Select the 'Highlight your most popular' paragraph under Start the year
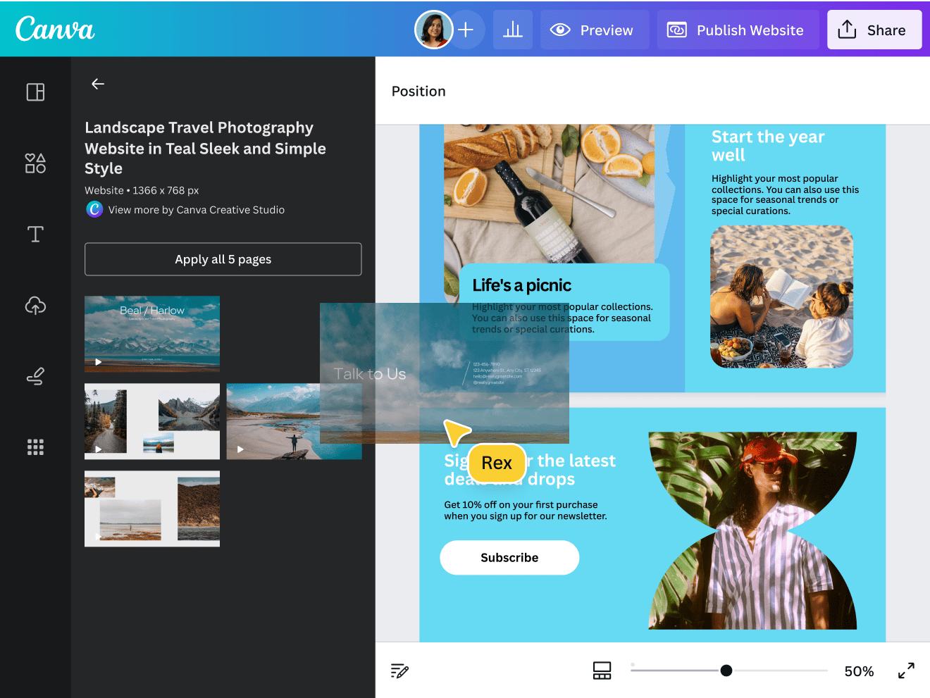 785,195
